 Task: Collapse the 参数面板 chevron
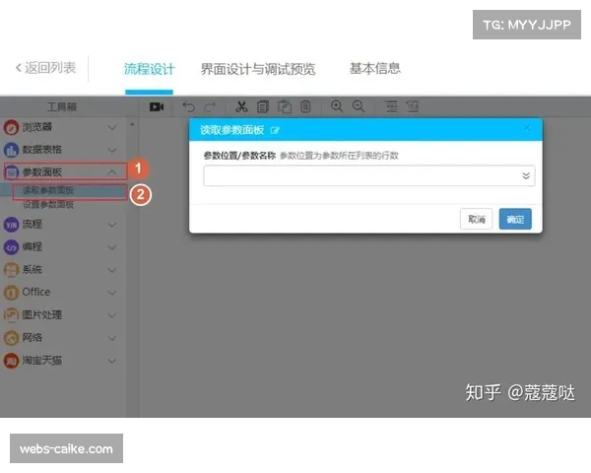click(x=112, y=172)
